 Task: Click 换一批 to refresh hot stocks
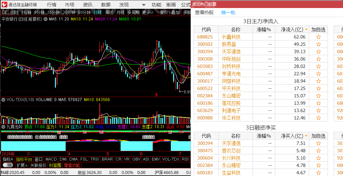click(x=228, y=12)
